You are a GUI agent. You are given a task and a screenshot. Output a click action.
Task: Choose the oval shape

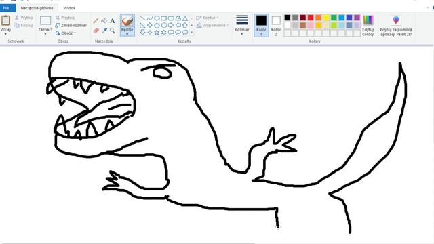157,18
